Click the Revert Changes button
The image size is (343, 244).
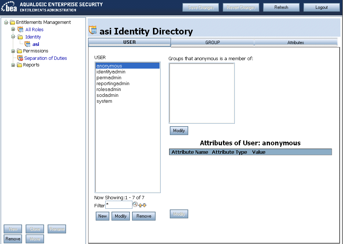(x=241, y=7)
